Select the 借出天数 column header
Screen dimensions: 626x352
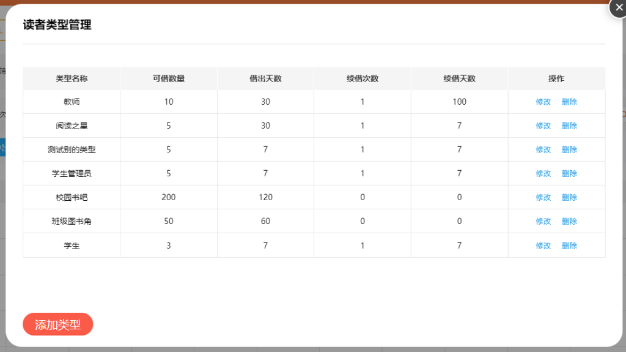click(x=265, y=78)
